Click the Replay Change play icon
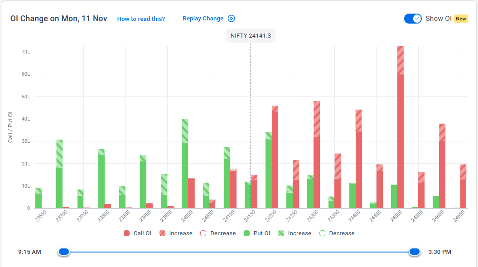The width and height of the screenshot is (478, 267). coord(232,19)
